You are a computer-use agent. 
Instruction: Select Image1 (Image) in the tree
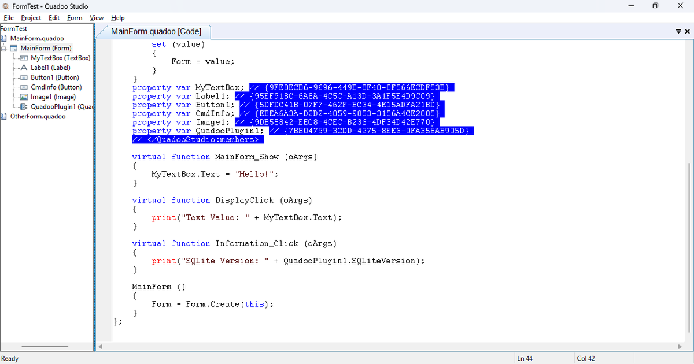[53, 97]
